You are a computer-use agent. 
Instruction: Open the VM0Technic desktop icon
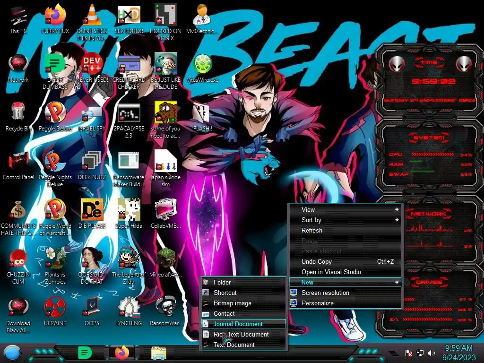coord(202,20)
